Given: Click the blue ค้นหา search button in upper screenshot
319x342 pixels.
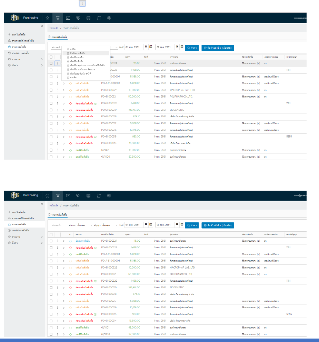Looking at the screenshot, I should (x=192, y=48).
